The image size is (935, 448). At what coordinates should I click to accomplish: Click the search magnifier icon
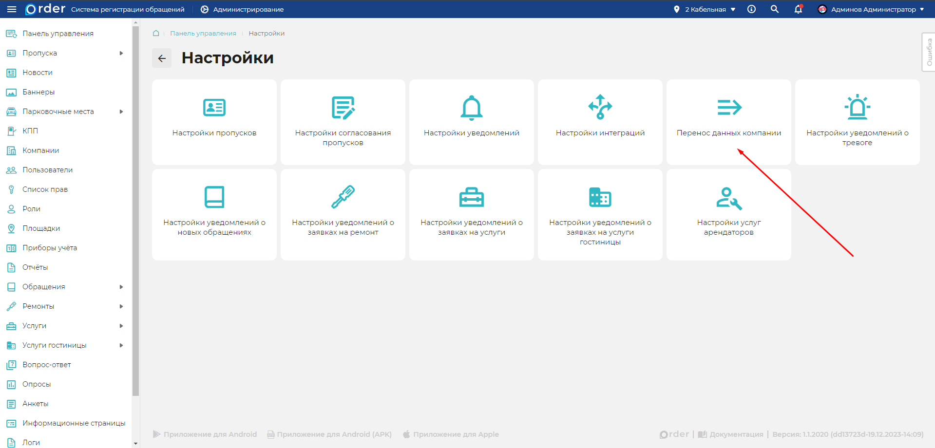click(774, 9)
